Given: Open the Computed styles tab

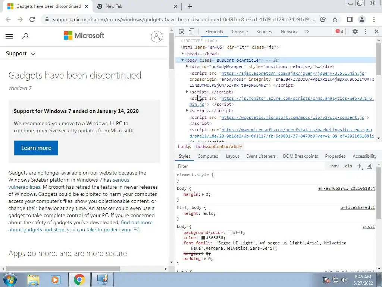Looking at the screenshot, I should (x=208, y=156).
